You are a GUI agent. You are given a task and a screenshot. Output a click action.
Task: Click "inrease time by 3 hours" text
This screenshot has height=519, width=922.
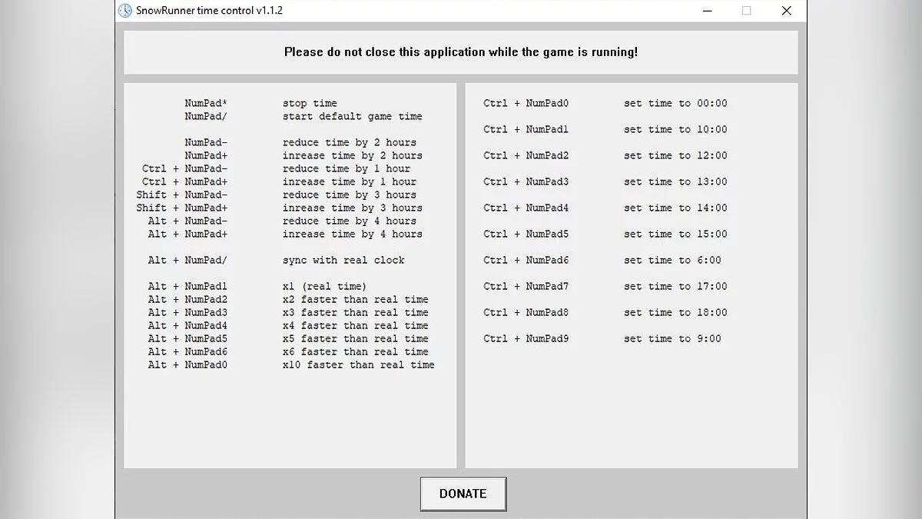pyautogui.click(x=353, y=208)
